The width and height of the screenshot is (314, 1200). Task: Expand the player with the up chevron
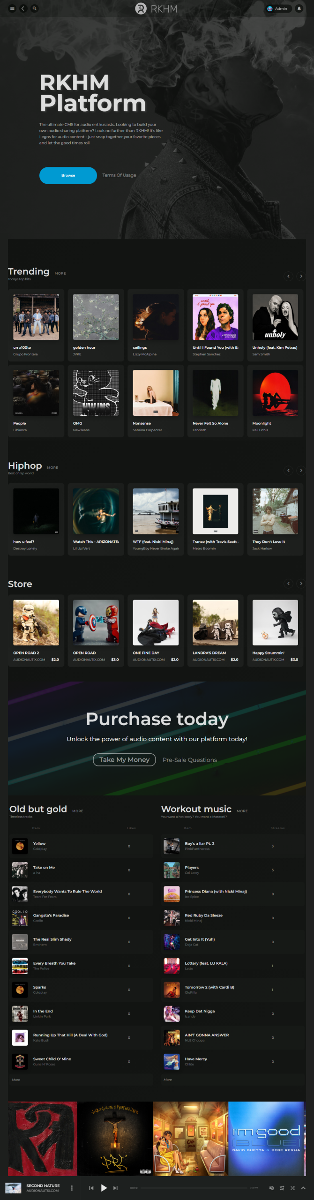click(x=303, y=1188)
